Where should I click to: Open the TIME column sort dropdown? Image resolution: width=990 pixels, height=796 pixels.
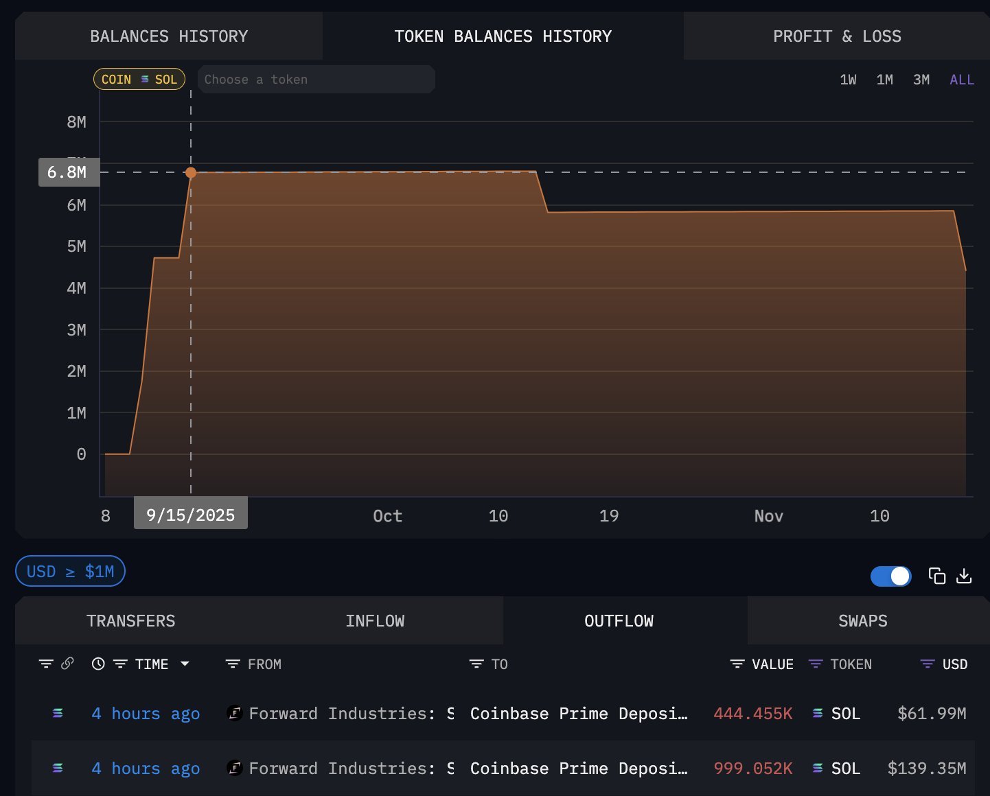tap(185, 664)
